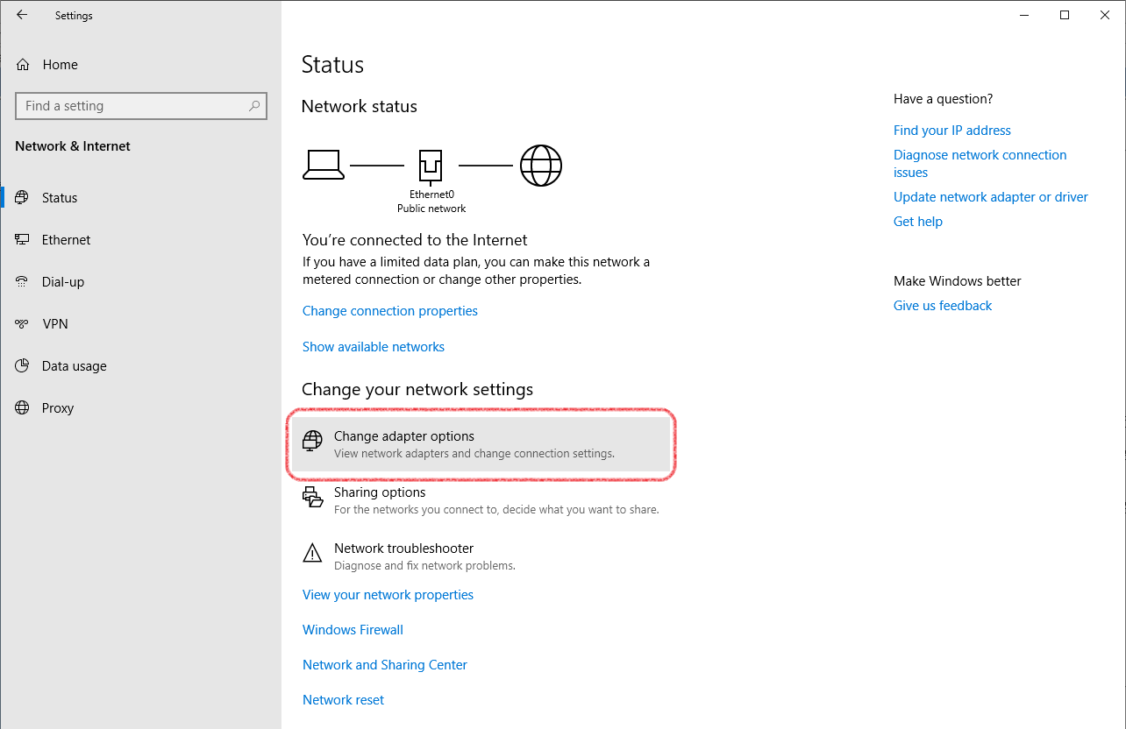1126x729 pixels.
Task: Show available networks
Action: [374, 347]
